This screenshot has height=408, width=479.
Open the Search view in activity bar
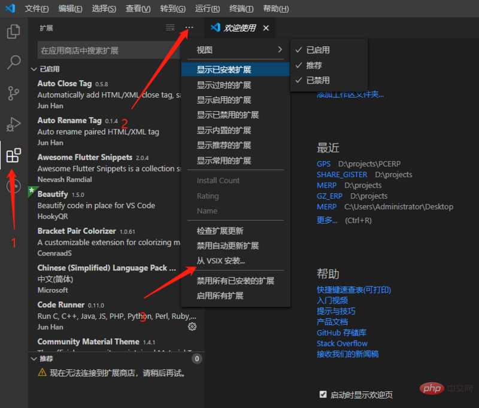coord(13,62)
